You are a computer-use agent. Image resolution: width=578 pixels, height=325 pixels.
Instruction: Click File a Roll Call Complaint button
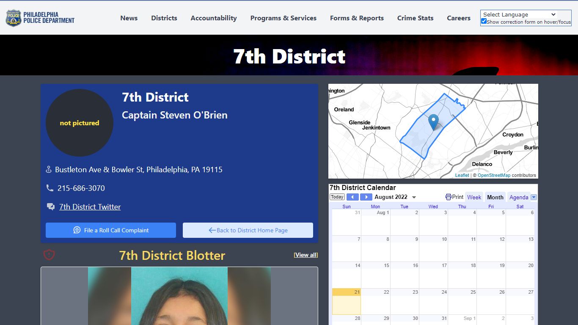[x=111, y=230]
